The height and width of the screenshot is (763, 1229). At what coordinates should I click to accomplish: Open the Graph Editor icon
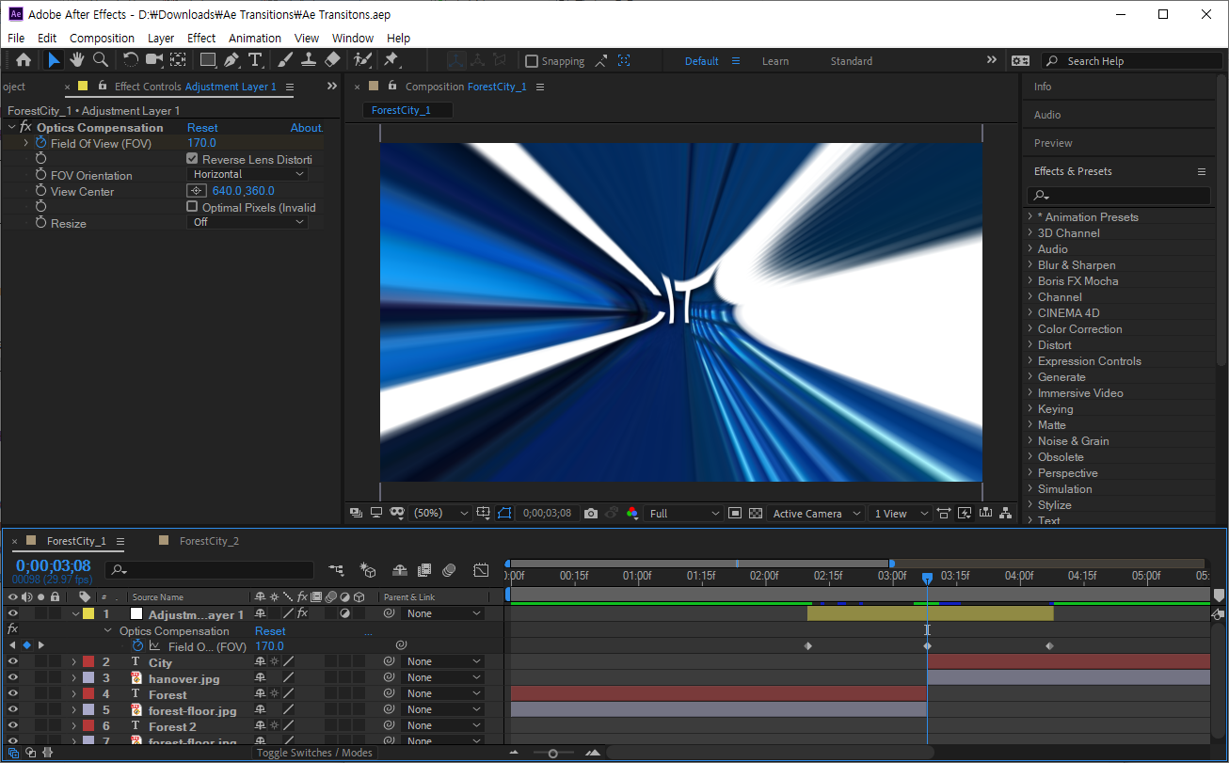coord(481,570)
